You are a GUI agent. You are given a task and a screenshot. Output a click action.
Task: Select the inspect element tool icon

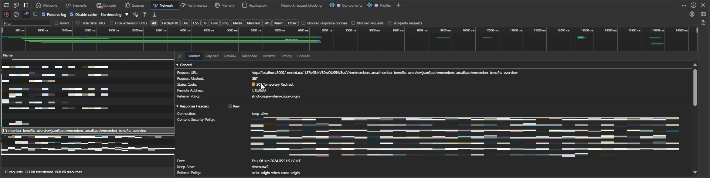pyautogui.click(x=6, y=5)
